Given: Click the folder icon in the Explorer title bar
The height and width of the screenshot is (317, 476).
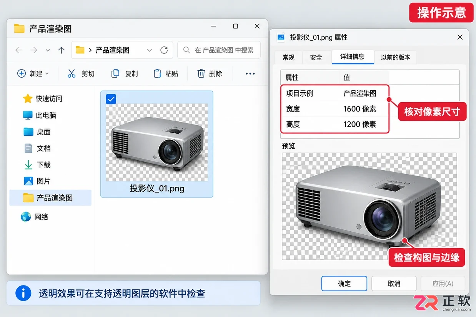Looking at the screenshot, I should click(19, 28).
